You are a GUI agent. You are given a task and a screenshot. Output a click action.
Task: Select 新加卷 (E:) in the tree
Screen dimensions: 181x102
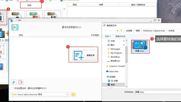115,61
